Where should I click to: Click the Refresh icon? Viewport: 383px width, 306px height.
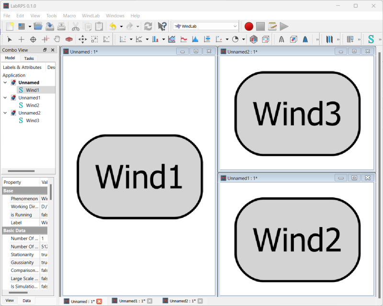[x=148, y=26]
